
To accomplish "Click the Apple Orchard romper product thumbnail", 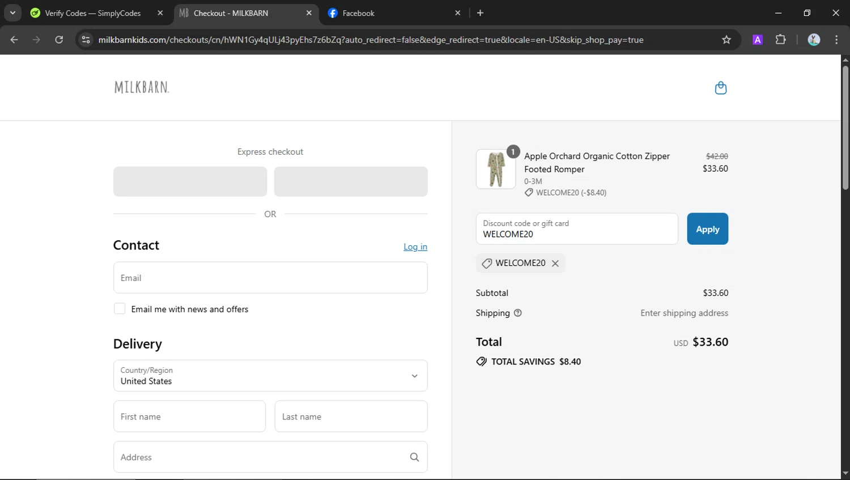I will point(496,169).
